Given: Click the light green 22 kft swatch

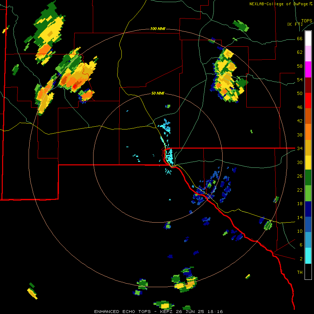Looking at the screenshot, I should 308,193.
